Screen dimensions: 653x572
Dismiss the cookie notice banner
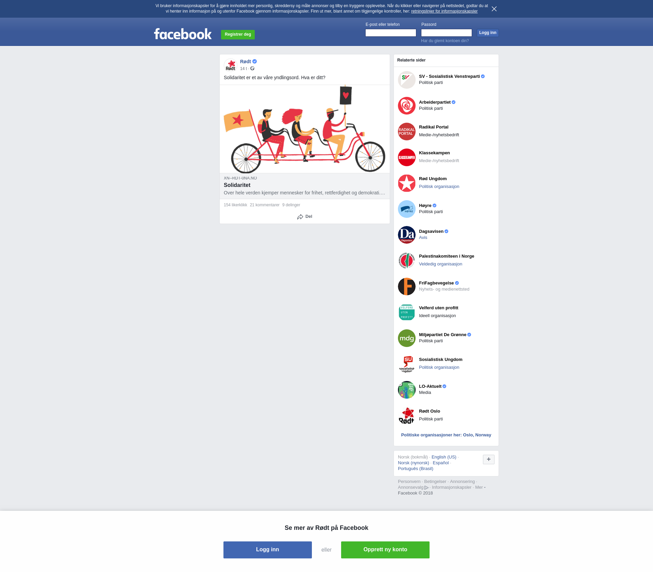pos(494,9)
